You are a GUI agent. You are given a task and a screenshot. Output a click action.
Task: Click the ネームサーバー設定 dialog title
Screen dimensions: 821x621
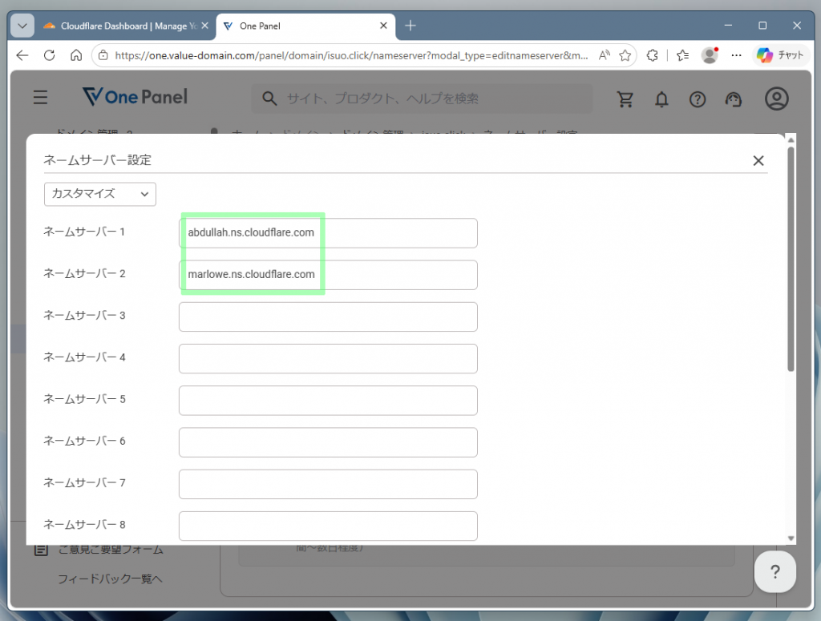[x=97, y=160]
